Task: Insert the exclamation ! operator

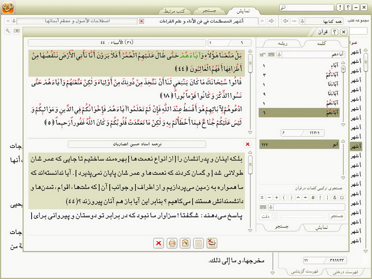Action: tap(320, 198)
